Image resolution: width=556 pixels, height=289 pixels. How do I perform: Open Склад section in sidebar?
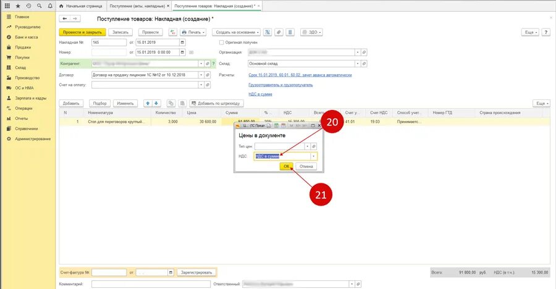click(x=20, y=68)
